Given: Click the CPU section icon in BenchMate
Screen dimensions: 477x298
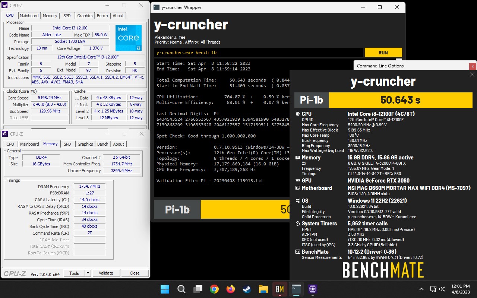Looking at the screenshot, I should tap(298, 114).
